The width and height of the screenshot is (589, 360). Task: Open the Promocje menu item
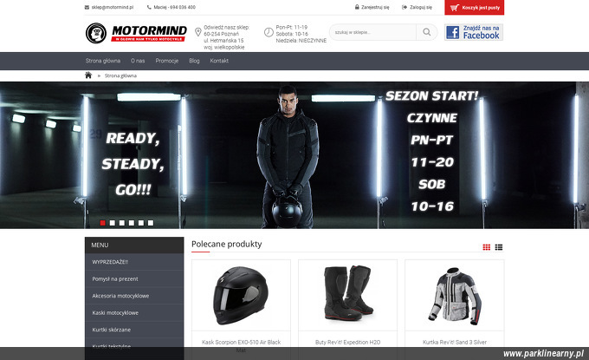coord(167,61)
